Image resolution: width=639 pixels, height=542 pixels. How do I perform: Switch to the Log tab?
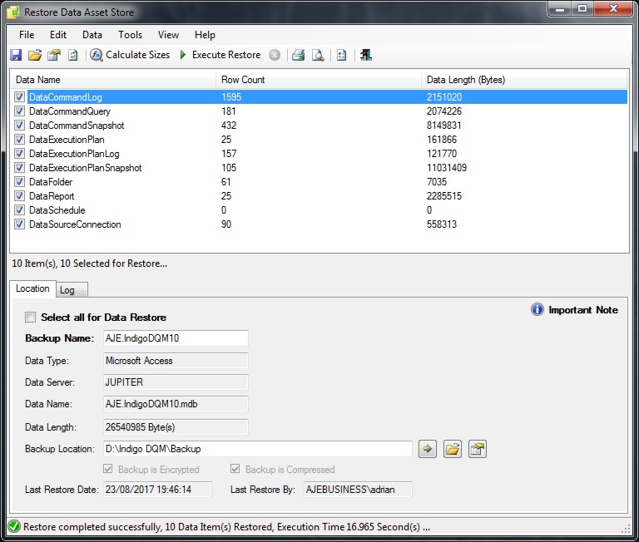67,290
